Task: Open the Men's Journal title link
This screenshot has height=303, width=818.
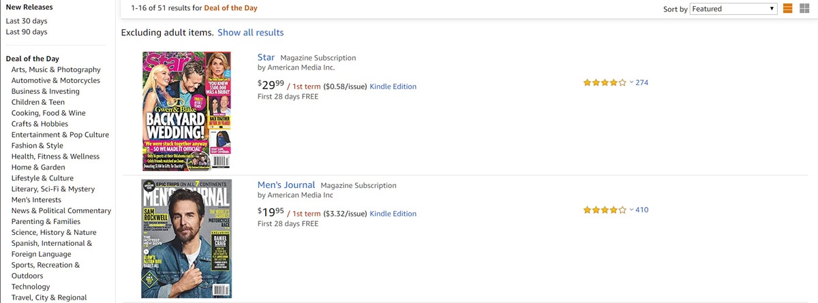Action: [286, 185]
